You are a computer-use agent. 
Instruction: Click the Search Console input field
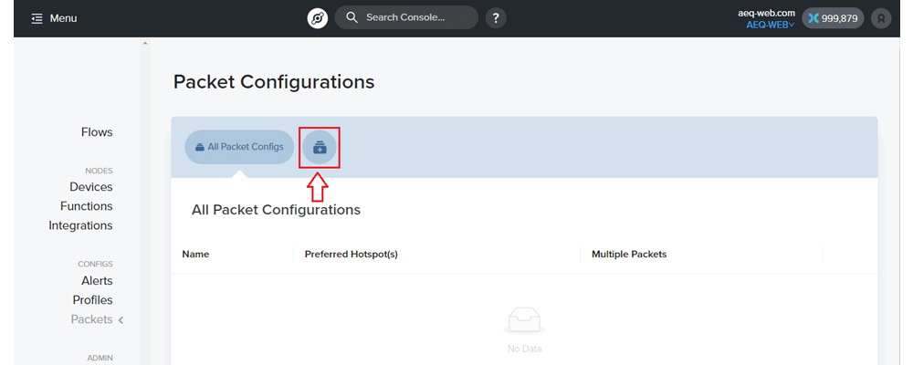tap(406, 17)
